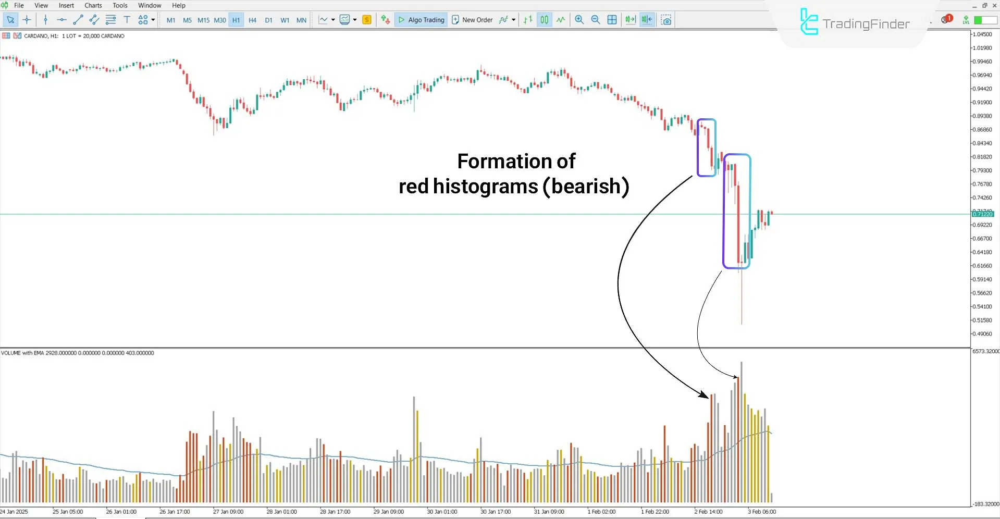Display the chart as a line chart
The height and width of the screenshot is (519, 1000).
click(x=560, y=20)
